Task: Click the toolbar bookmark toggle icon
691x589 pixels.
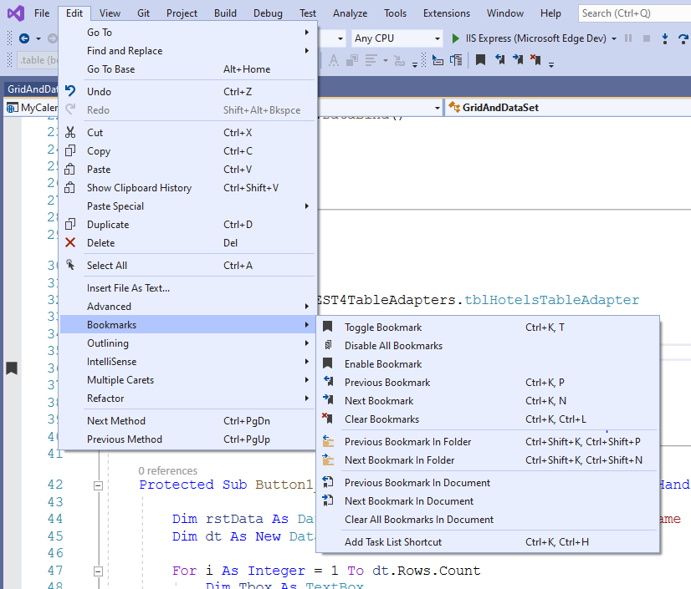Action: click(x=480, y=59)
